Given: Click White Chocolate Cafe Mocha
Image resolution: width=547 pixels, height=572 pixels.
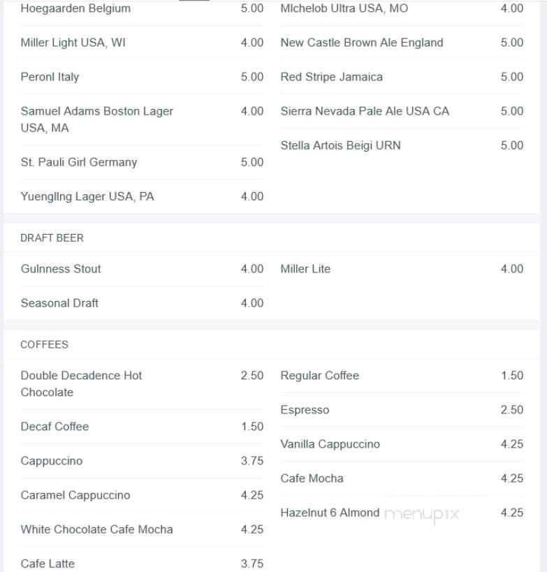Looking at the screenshot, I should pyautogui.click(x=96, y=529).
